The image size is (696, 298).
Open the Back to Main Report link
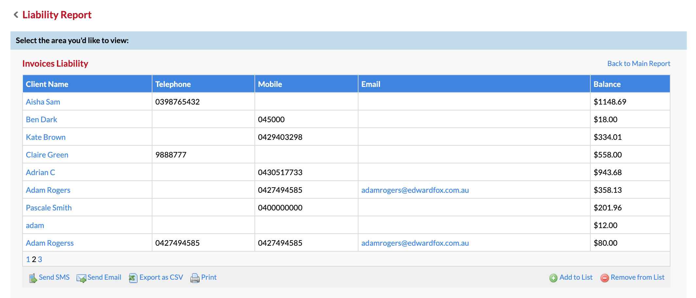[639, 63]
